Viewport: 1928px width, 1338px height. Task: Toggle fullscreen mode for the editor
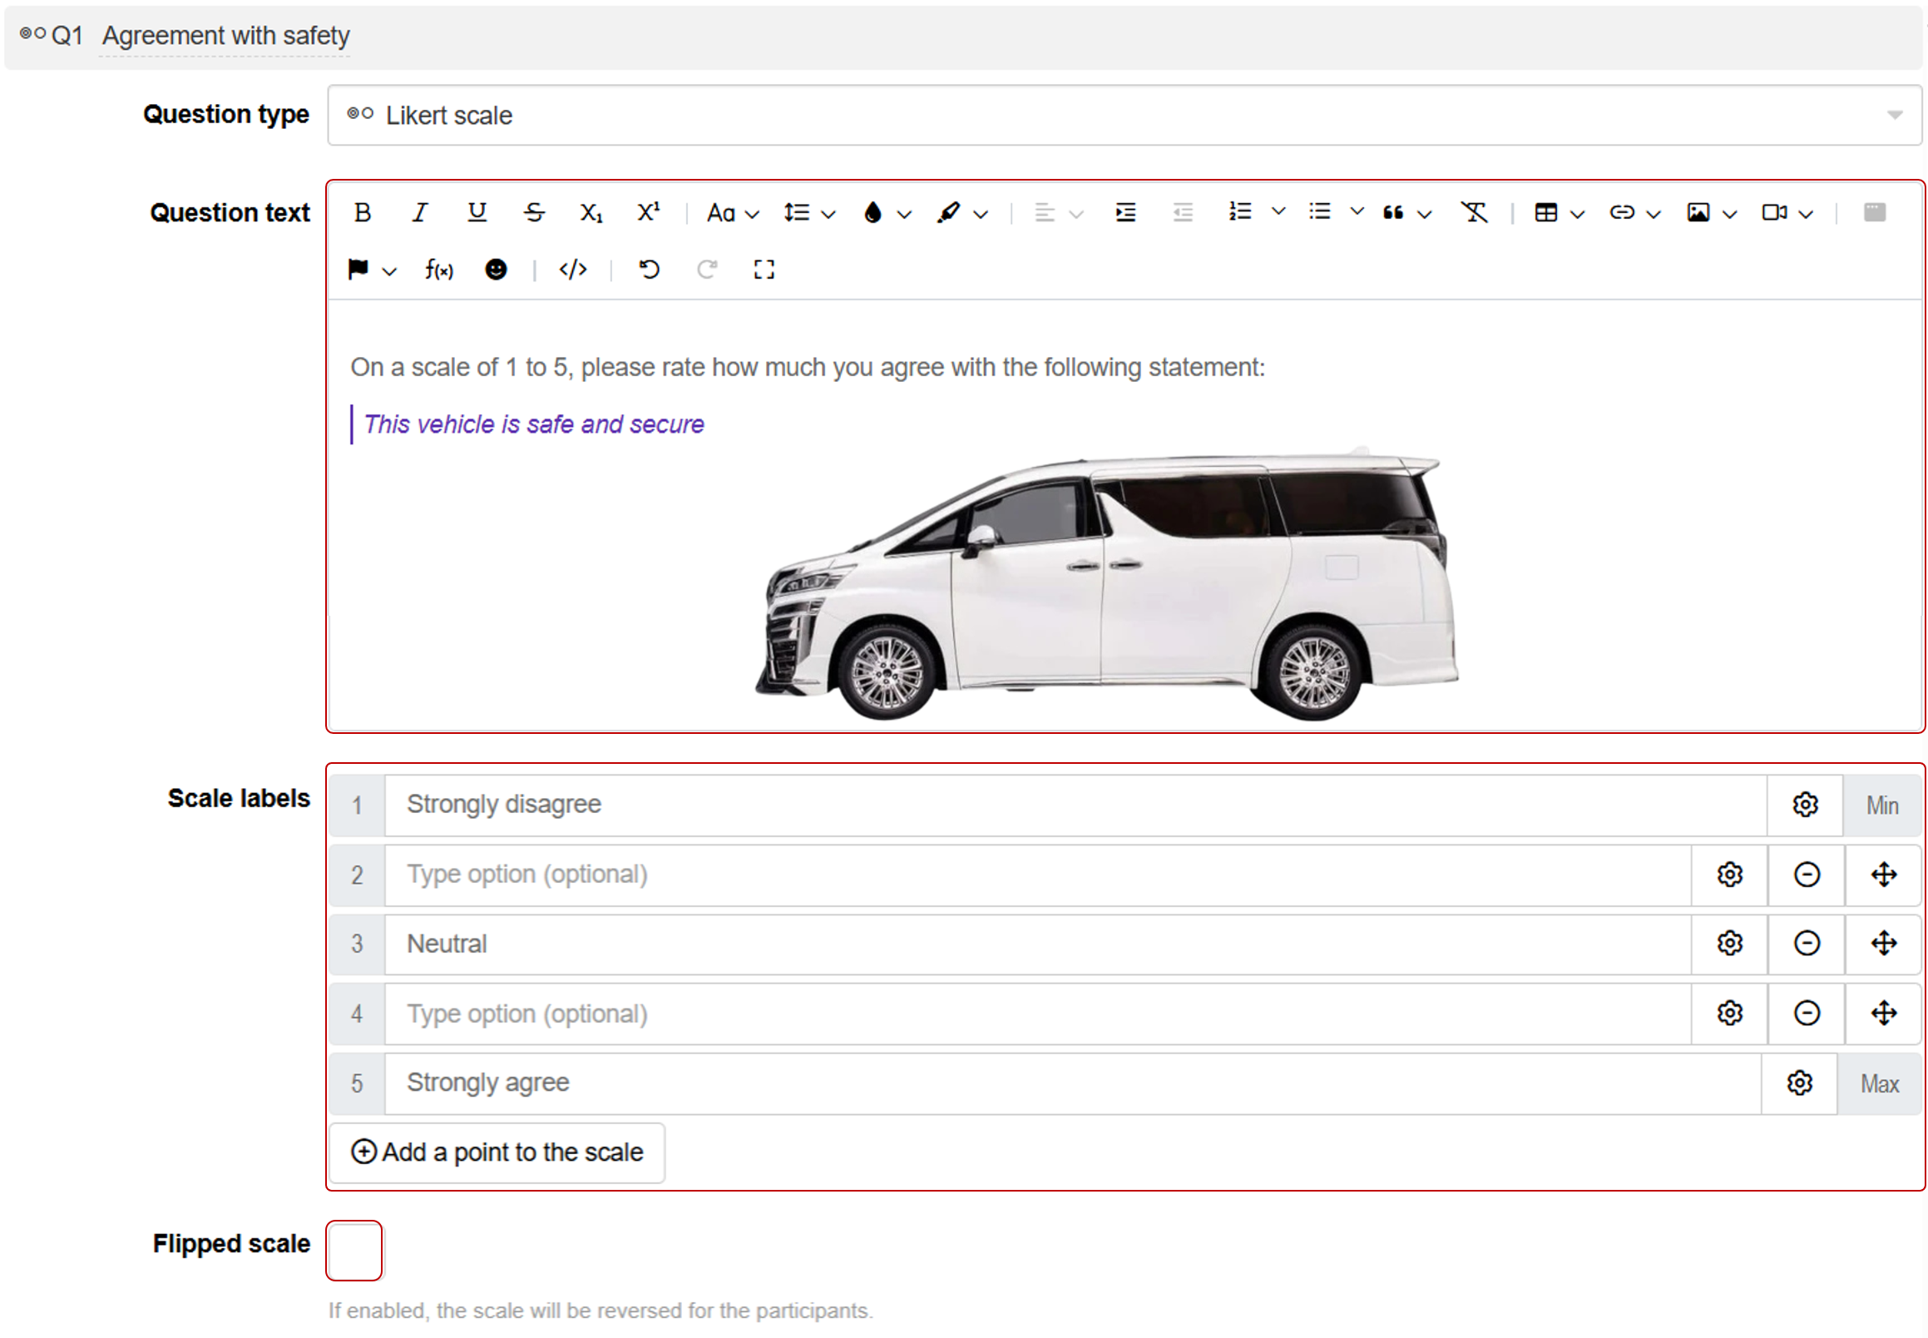[764, 269]
